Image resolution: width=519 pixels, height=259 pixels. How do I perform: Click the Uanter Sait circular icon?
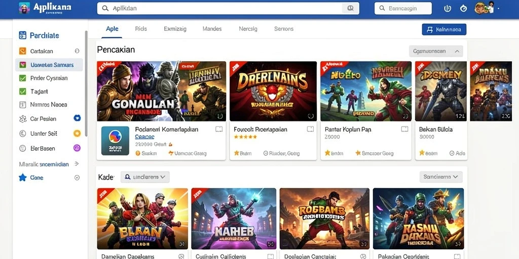click(x=22, y=134)
